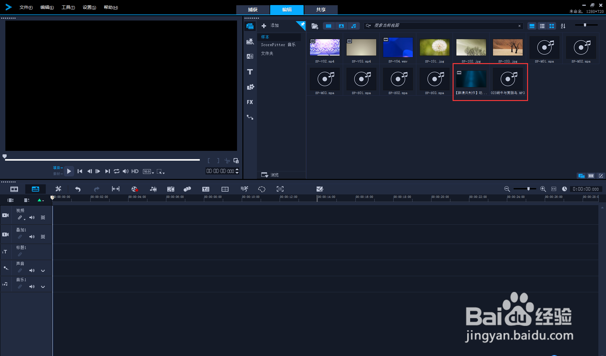Viewport: 606px width, 356px height.
Task: Open the Title (T) library panel
Action: click(250, 72)
